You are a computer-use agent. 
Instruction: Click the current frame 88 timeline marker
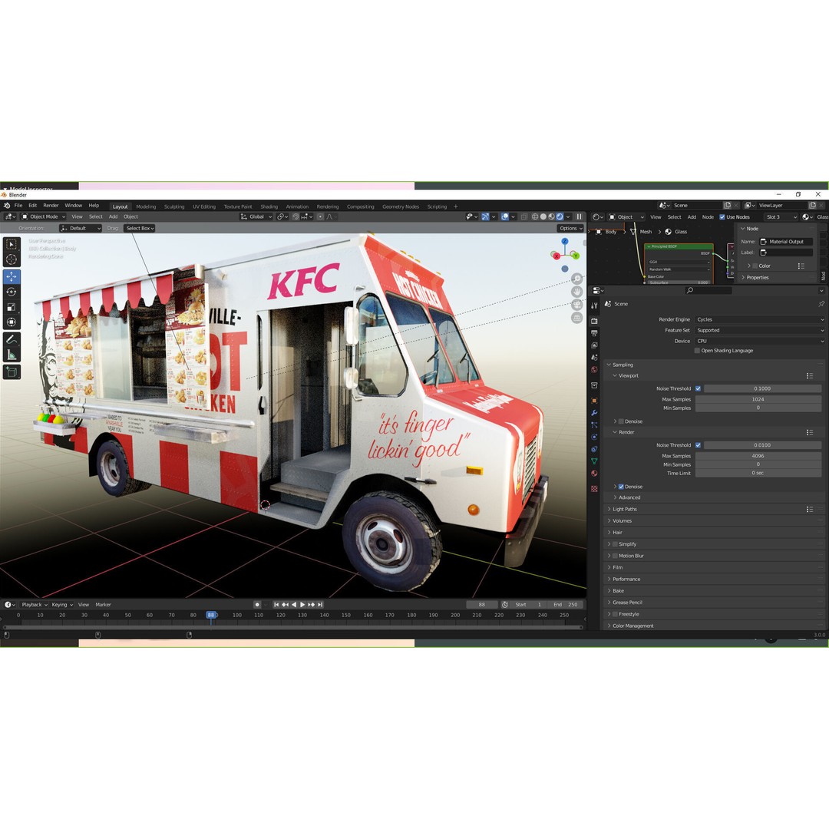(211, 615)
